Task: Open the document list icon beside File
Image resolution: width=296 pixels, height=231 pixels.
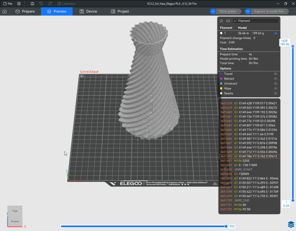Action: coord(19,4)
